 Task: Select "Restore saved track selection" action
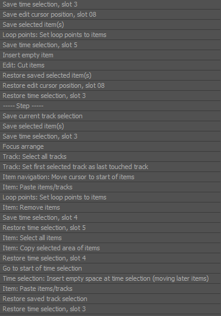click(110, 299)
